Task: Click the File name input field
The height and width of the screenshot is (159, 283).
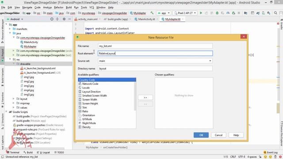Action: tap(155, 46)
